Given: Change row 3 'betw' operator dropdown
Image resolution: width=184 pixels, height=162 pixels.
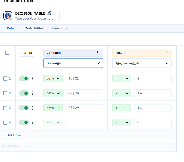Looking at the screenshot, I should point(53,108).
